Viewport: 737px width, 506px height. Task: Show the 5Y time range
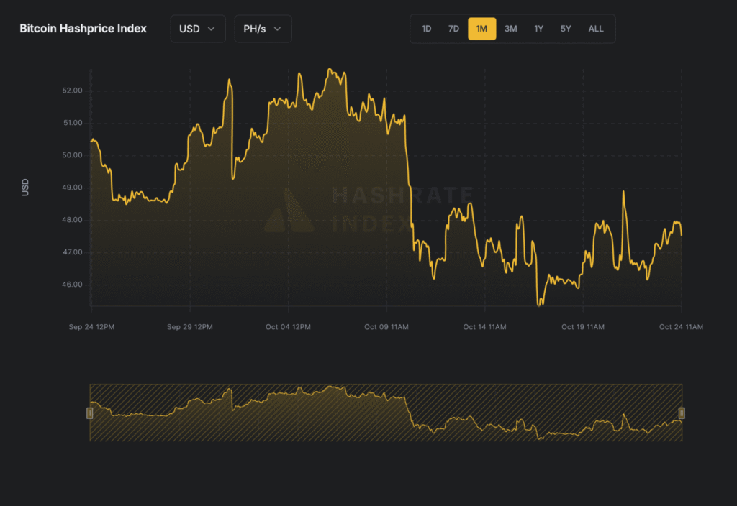pyautogui.click(x=566, y=29)
